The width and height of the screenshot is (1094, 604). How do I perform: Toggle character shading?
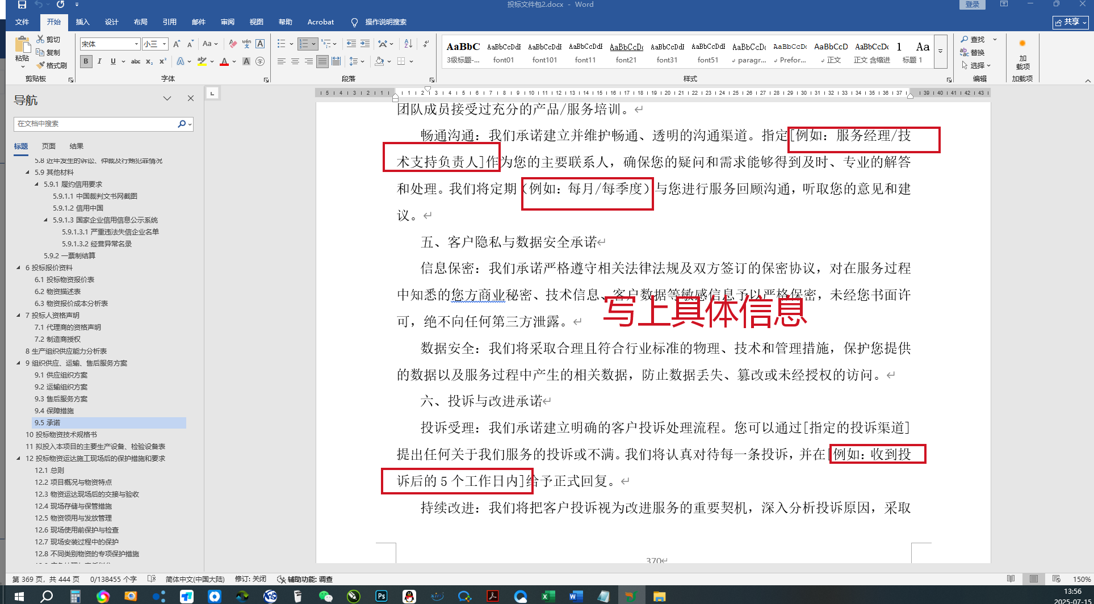tap(246, 61)
